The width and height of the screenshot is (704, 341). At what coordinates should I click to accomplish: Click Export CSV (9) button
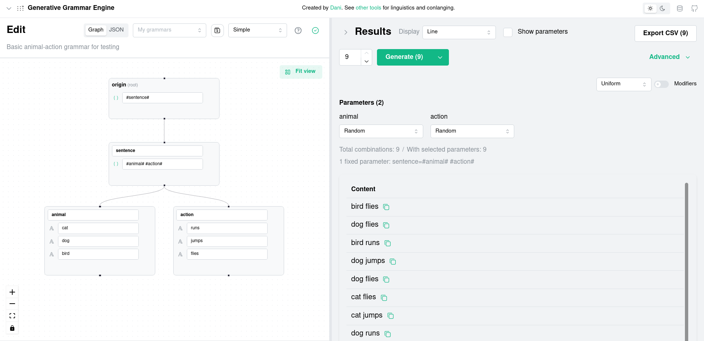click(665, 33)
